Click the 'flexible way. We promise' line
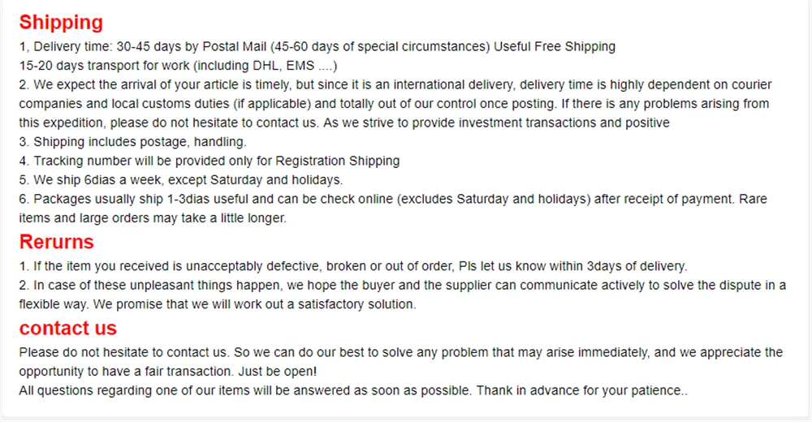Image resolution: width=812 pixels, height=422 pixels. coord(218,304)
